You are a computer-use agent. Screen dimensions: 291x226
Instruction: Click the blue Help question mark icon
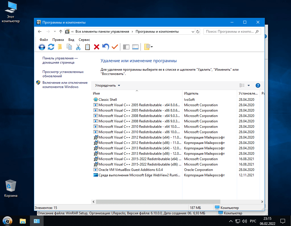coord(258,85)
